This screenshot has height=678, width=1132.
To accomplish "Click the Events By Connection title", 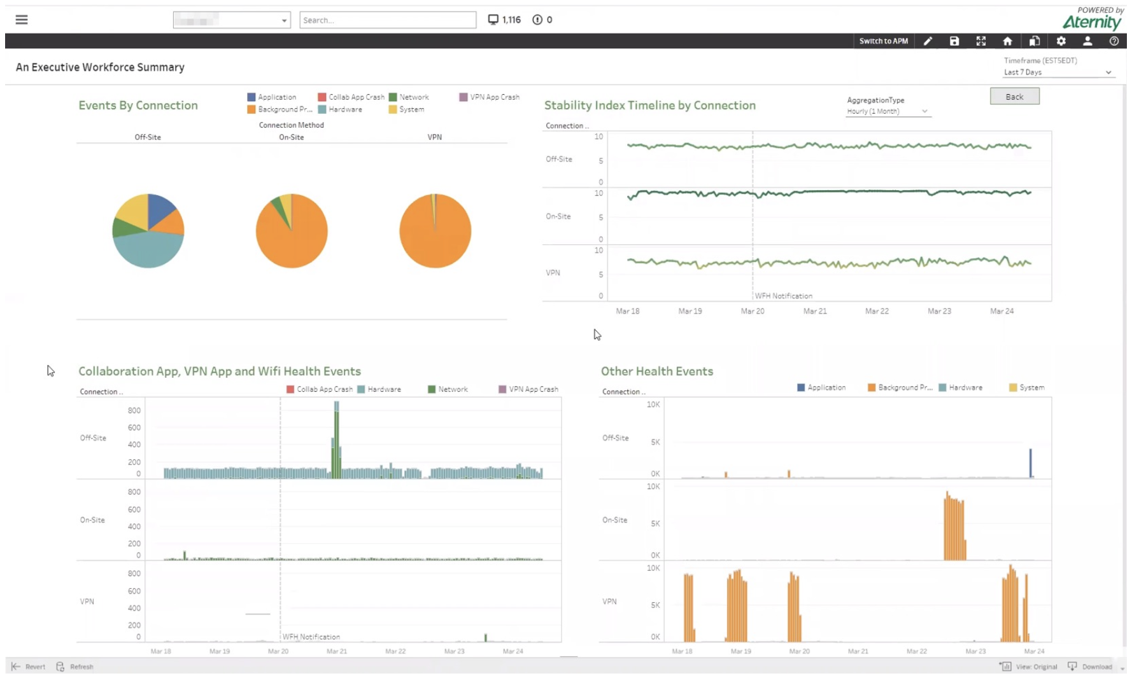I will (138, 106).
